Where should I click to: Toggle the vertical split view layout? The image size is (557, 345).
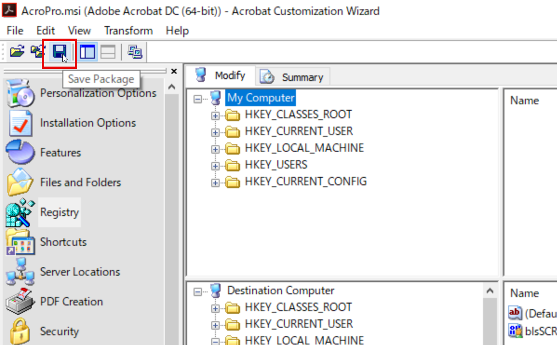pos(87,52)
